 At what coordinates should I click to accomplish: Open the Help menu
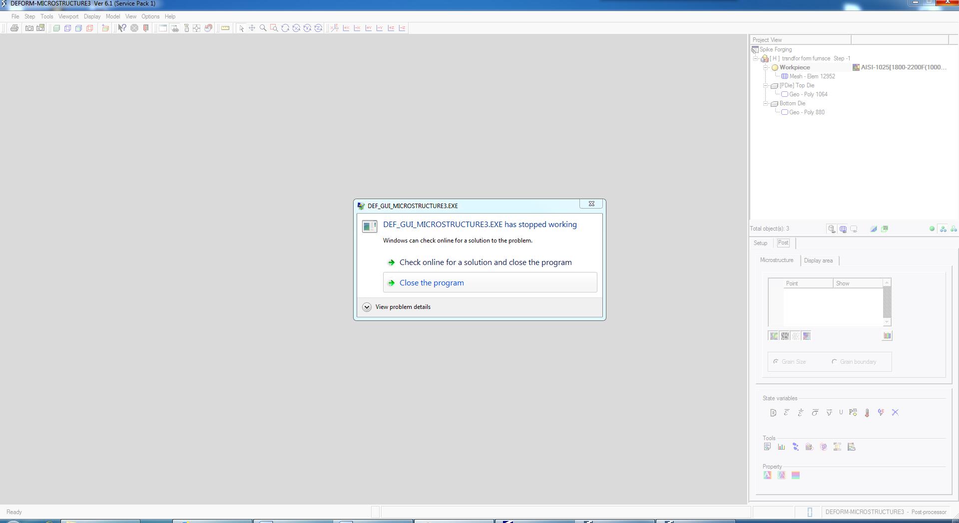(x=170, y=16)
